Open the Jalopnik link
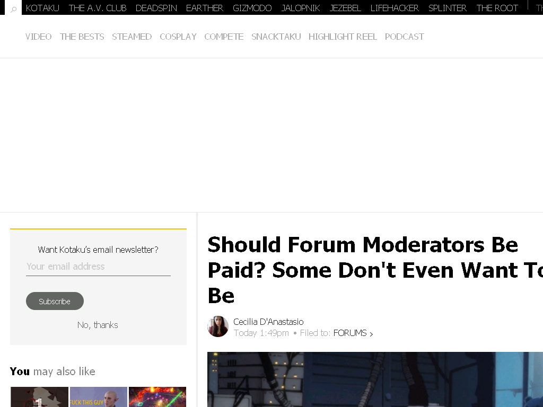Image resolution: width=543 pixels, height=407 pixels. (x=301, y=8)
